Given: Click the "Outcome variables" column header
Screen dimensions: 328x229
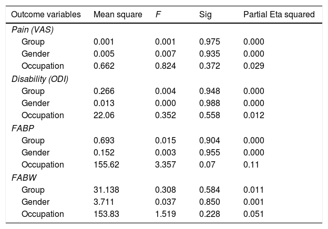Looking at the screenshot, I should coord(46,15).
